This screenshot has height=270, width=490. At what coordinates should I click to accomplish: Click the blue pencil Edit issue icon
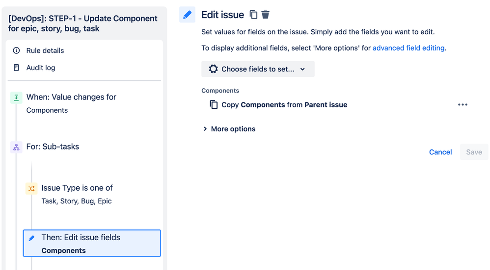[187, 15]
